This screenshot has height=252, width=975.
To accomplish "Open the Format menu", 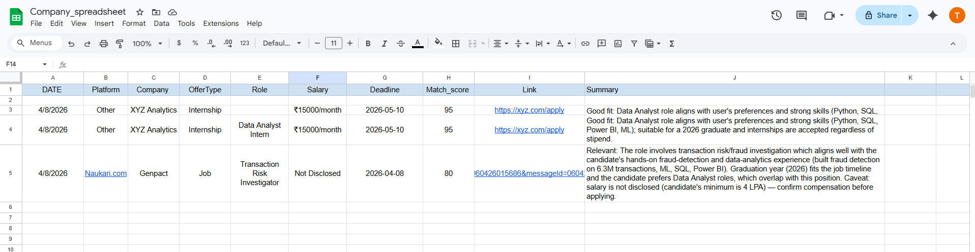I will point(134,23).
